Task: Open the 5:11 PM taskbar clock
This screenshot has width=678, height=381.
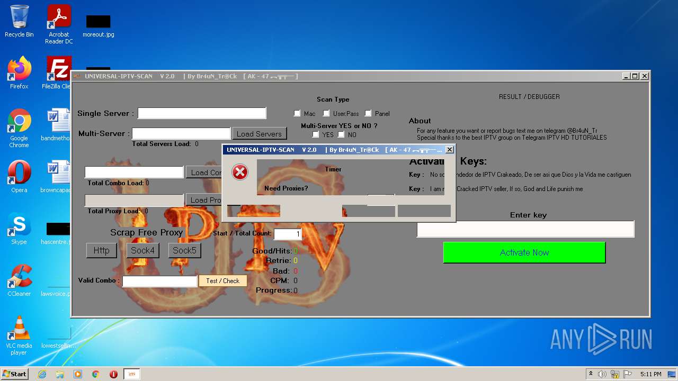Action: click(x=650, y=374)
